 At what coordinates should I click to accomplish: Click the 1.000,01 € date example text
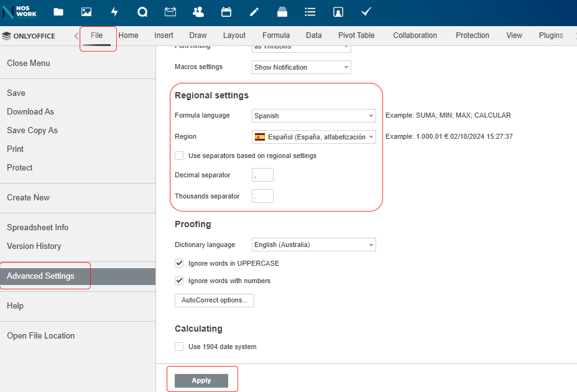click(449, 136)
